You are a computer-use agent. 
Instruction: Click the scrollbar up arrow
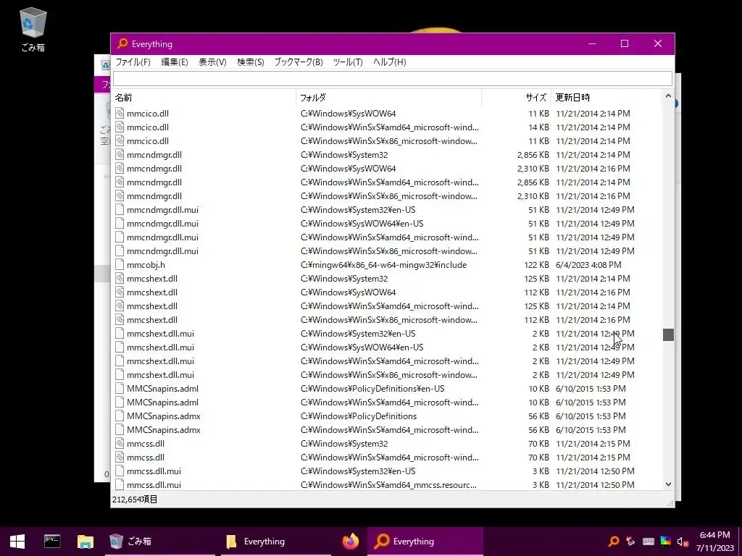click(x=668, y=96)
